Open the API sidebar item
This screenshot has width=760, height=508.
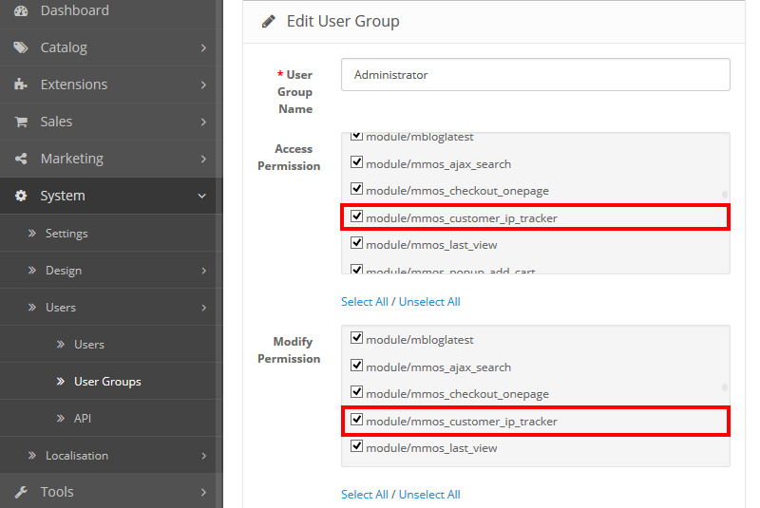tap(83, 419)
